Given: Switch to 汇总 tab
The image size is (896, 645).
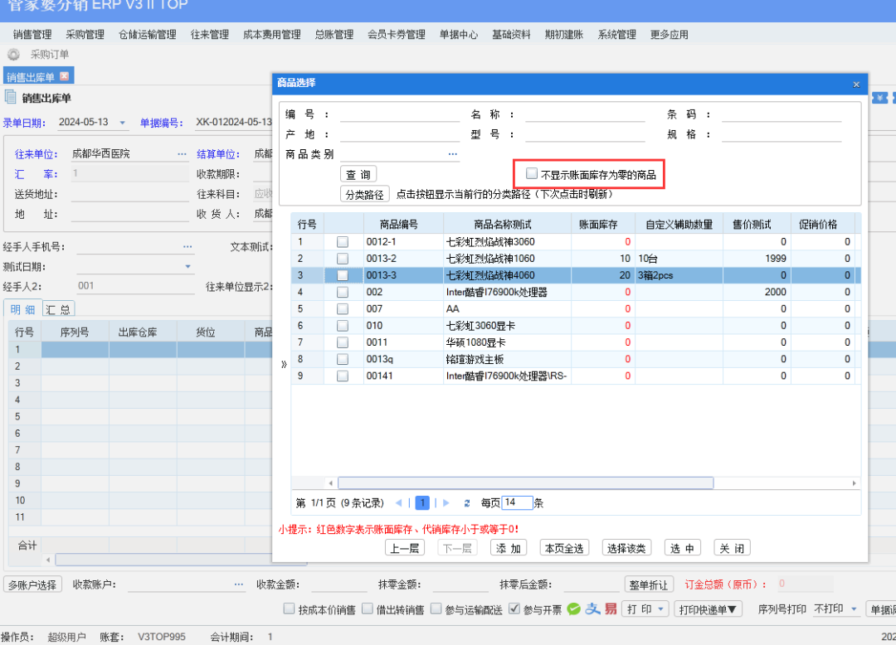Looking at the screenshot, I should tap(58, 309).
